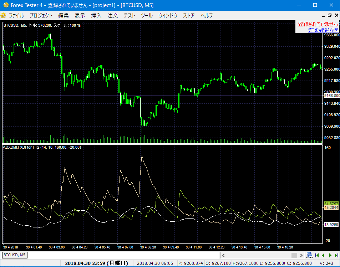340x267 pixels.
Task: Click the 160 indicator scale label
Action: pos(328,148)
